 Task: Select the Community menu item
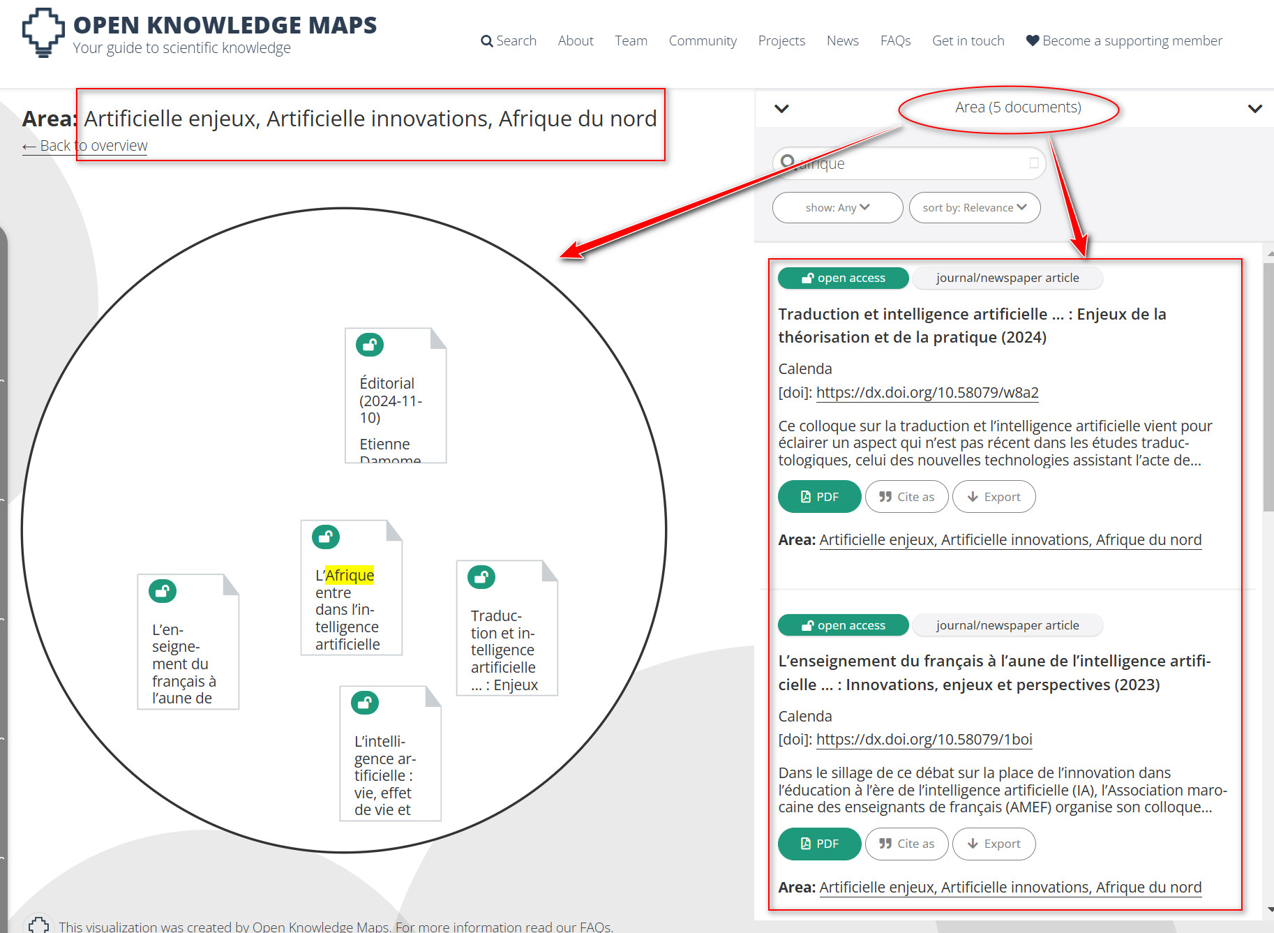(703, 40)
